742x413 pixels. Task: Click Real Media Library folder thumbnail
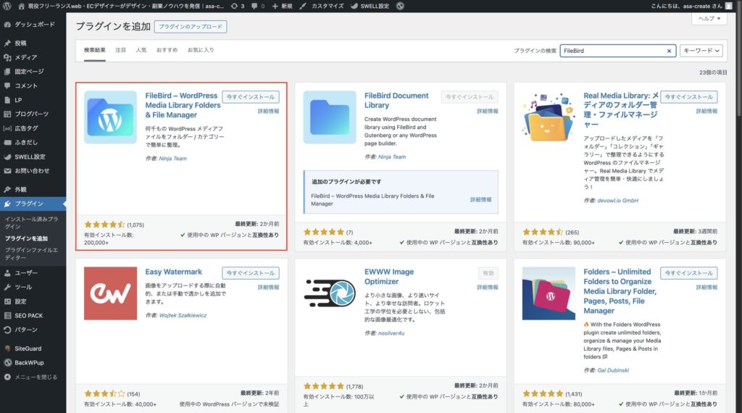coord(549,117)
